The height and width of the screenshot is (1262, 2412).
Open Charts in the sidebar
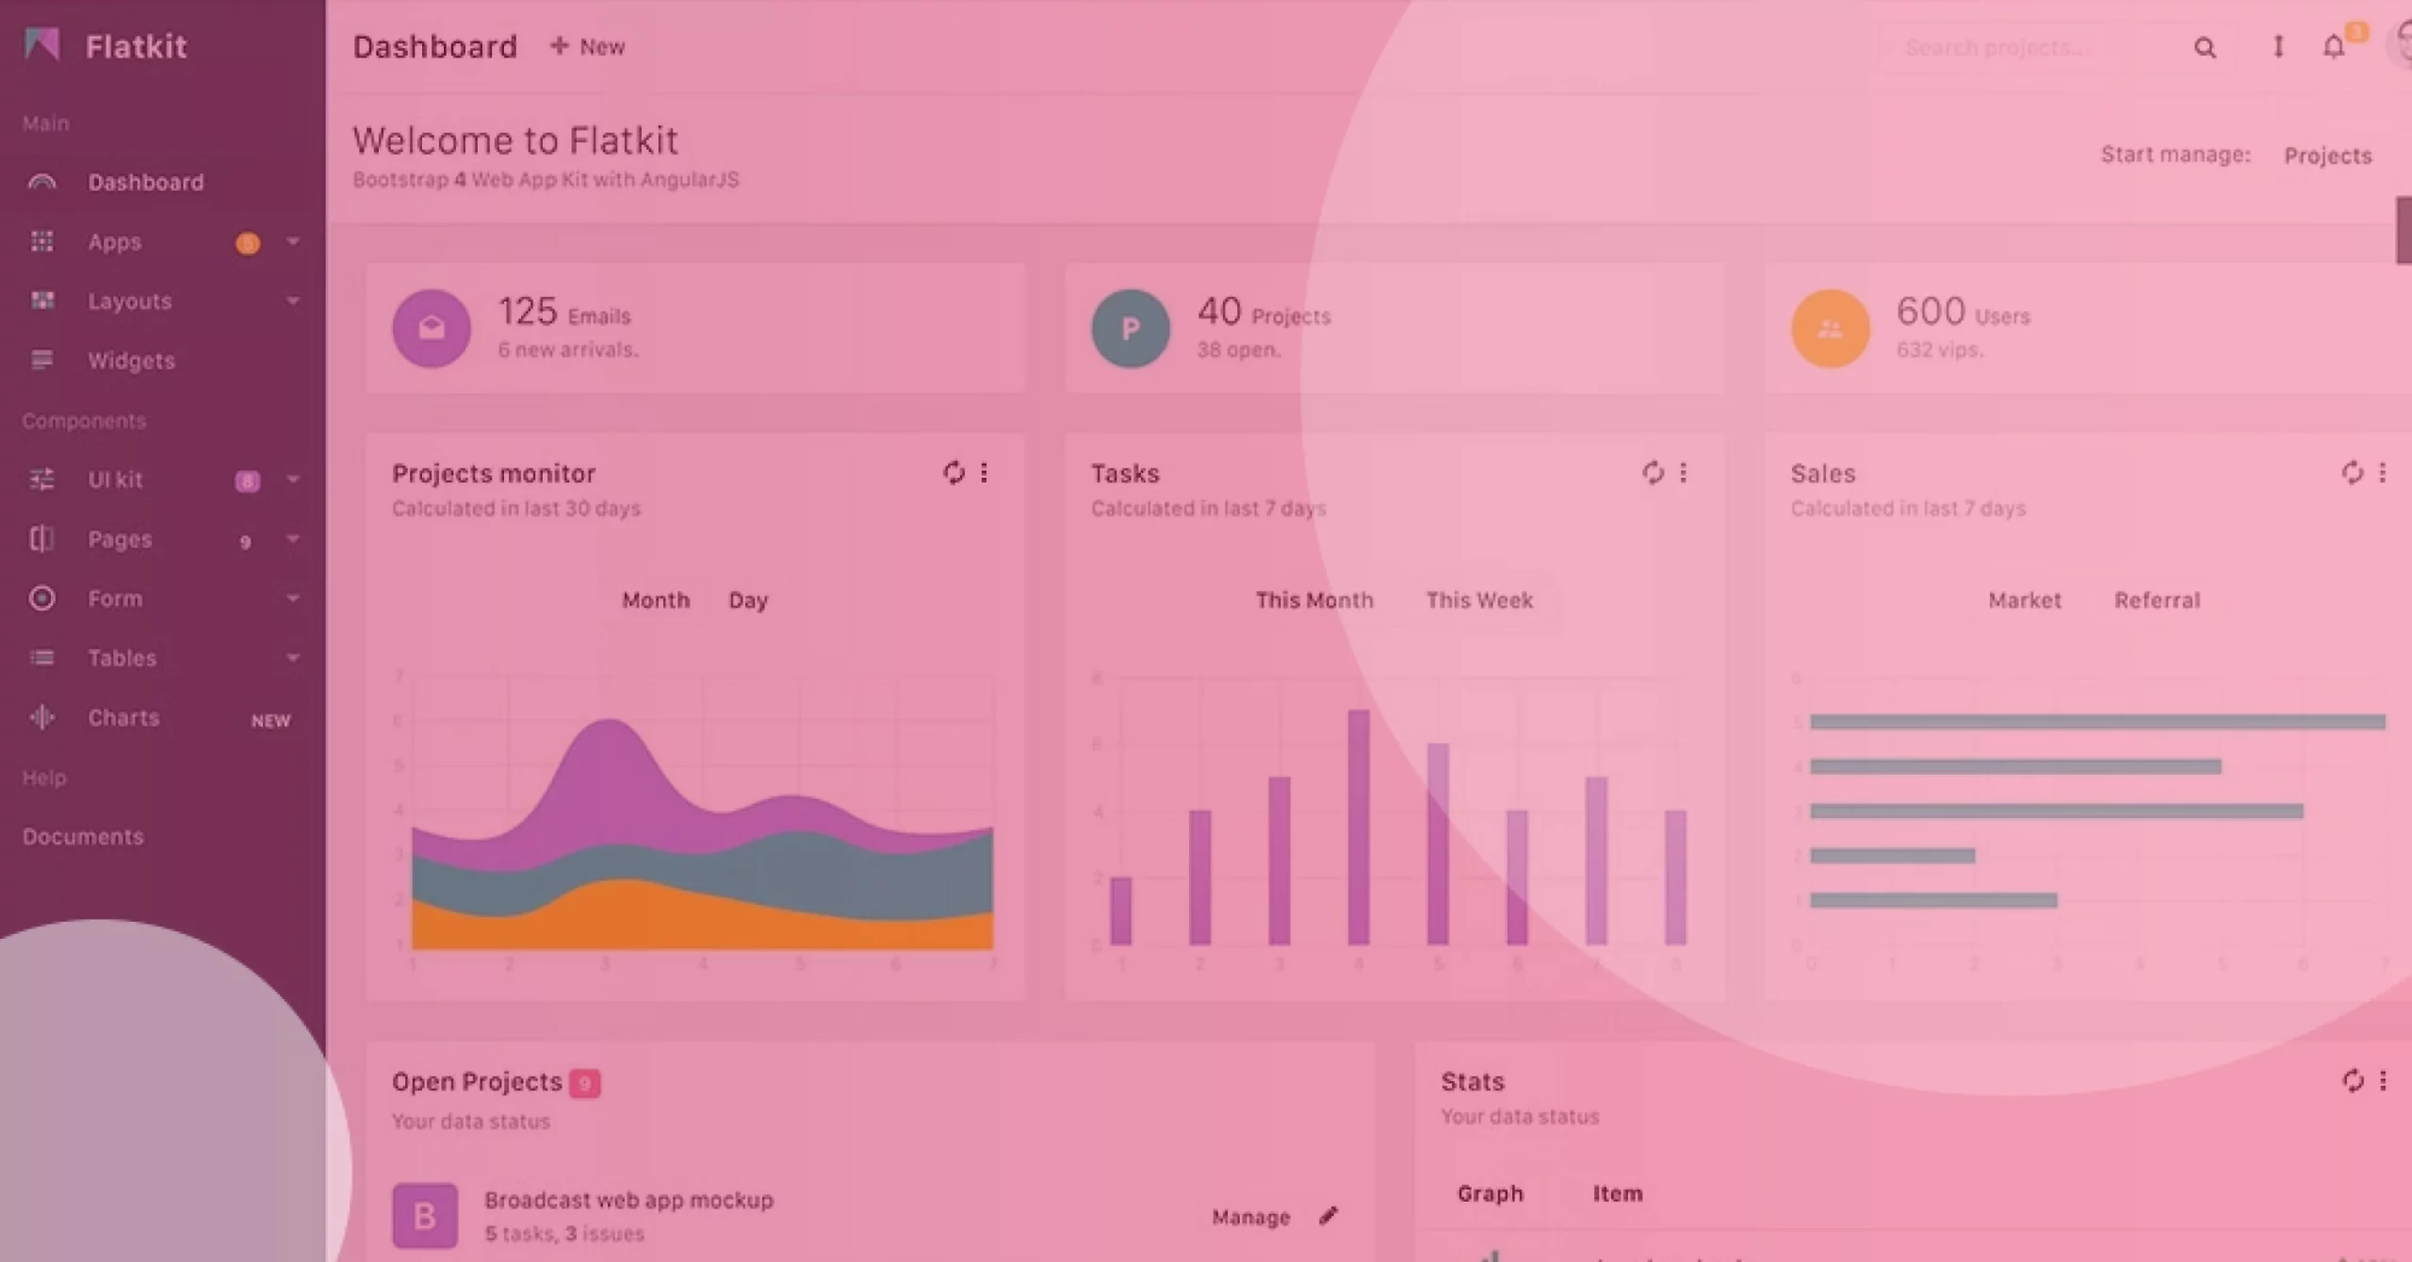[123, 717]
